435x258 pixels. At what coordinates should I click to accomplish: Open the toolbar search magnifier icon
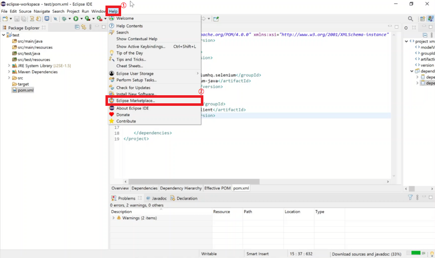[x=410, y=19]
